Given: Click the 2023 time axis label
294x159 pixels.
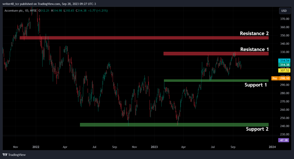Looking at the screenshot, I should pyautogui.click(x=154, y=147).
